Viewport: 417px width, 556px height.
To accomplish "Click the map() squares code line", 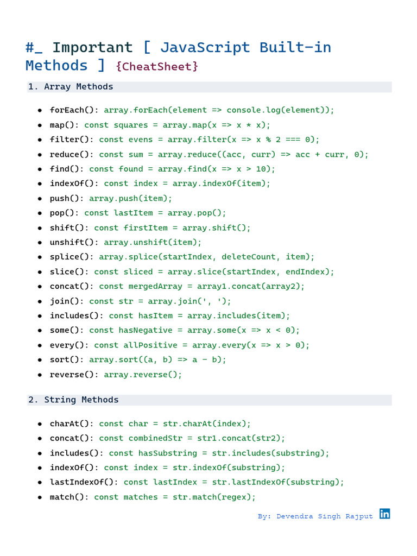I will (177, 125).
